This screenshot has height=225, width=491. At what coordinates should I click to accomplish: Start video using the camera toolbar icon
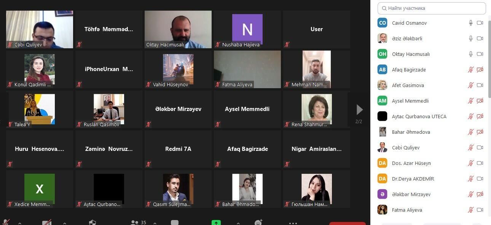pos(47,222)
